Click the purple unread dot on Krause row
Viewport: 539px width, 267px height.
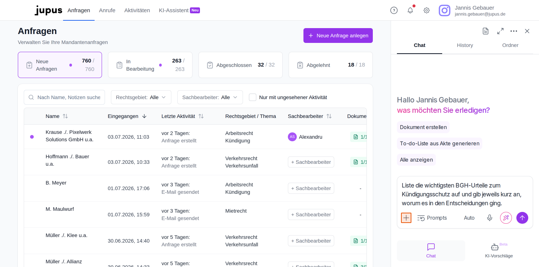click(x=32, y=137)
